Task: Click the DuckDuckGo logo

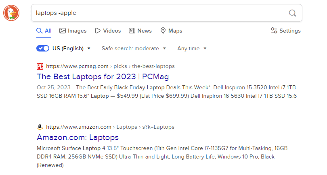Action: (x=11, y=13)
